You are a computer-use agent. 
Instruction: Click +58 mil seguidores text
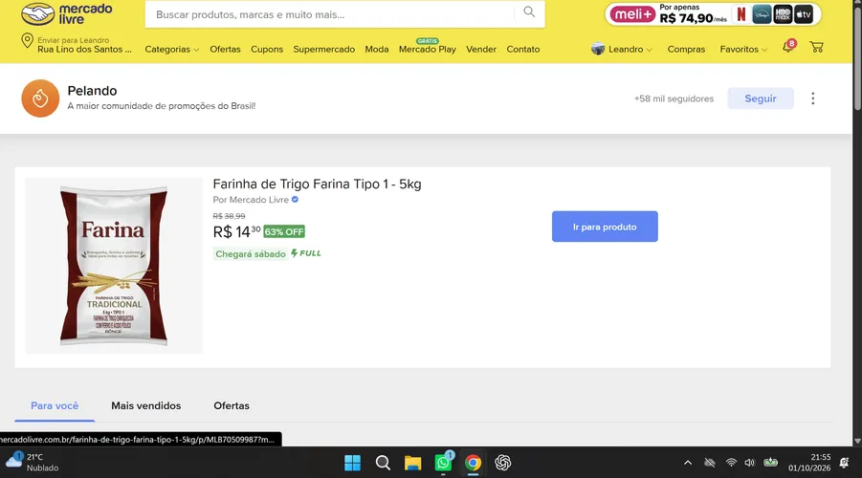coord(674,98)
